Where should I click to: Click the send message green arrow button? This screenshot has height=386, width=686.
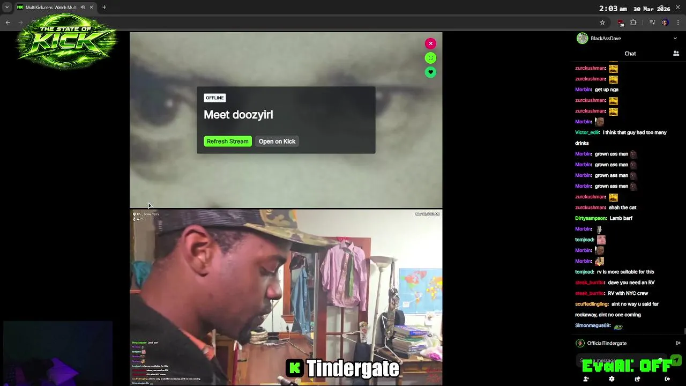tap(676, 360)
